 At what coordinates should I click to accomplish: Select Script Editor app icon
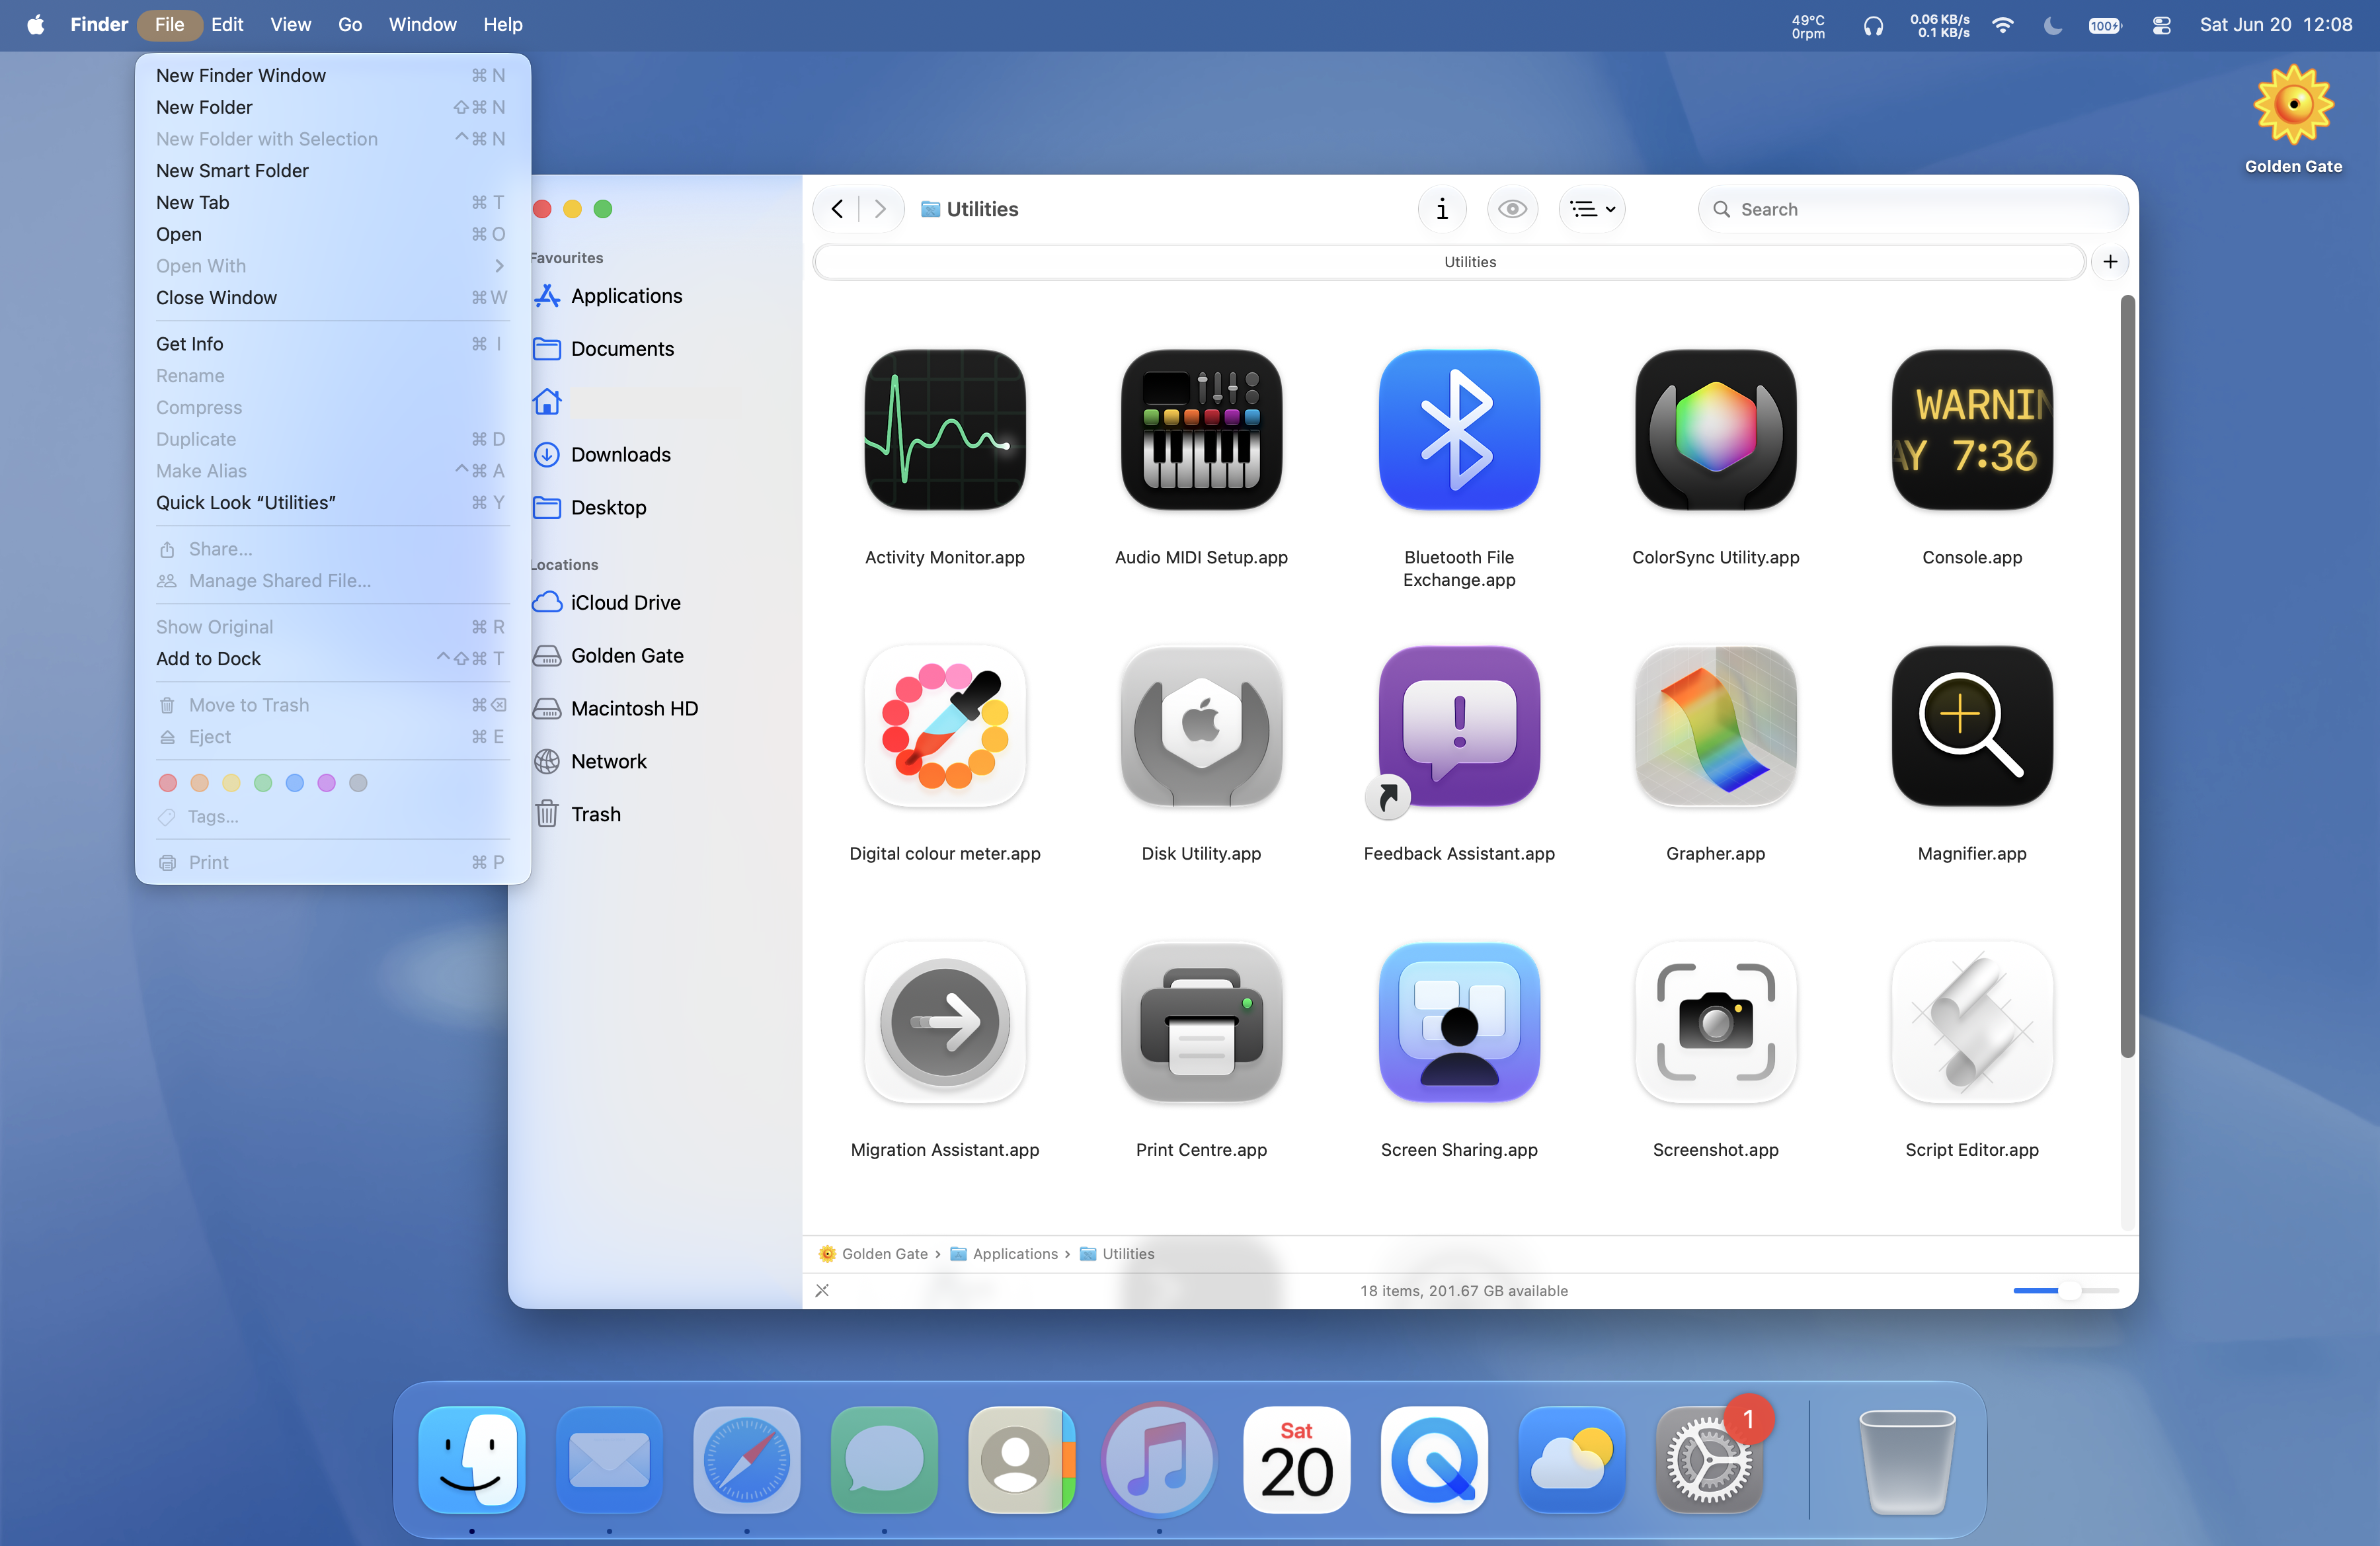pyautogui.click(x=1972, y=1022)
